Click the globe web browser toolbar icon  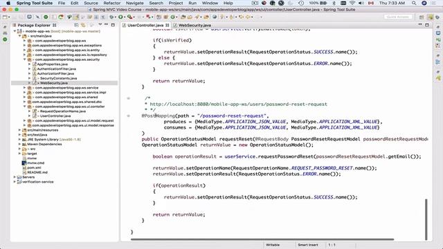coord(215,17)
